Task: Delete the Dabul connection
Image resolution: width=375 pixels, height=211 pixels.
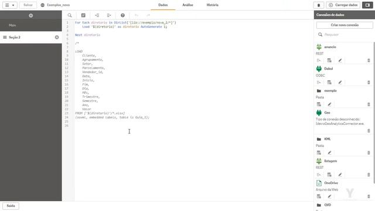Action: pos(369,83)
